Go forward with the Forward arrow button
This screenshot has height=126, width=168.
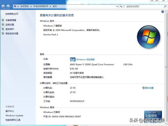8,7
